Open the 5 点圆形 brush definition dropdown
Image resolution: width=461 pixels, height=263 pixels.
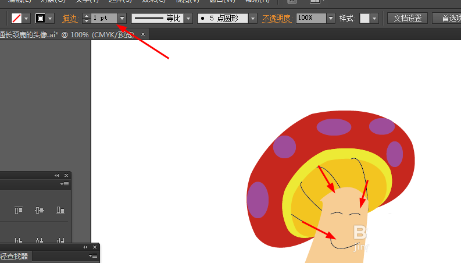(x=253, y=18)
